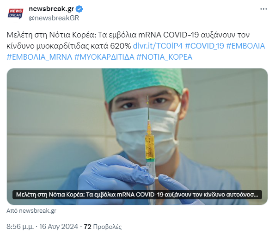Click the blue verified badge icon
The width and height of the screenshot is (275, 234).
point(79,9)
